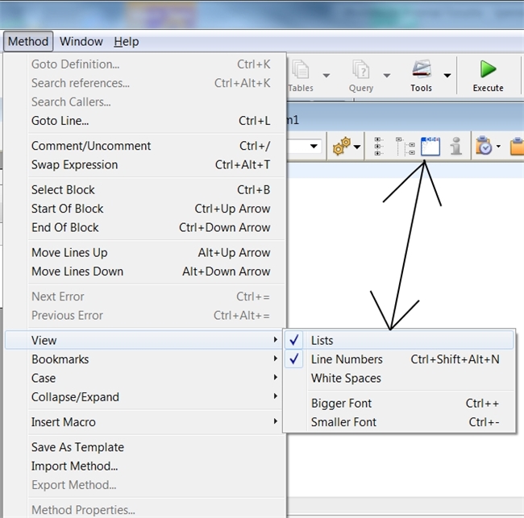Click the green Execute play icon
Image resolution: width=524 pixels, height=518 pixels.
488,70
